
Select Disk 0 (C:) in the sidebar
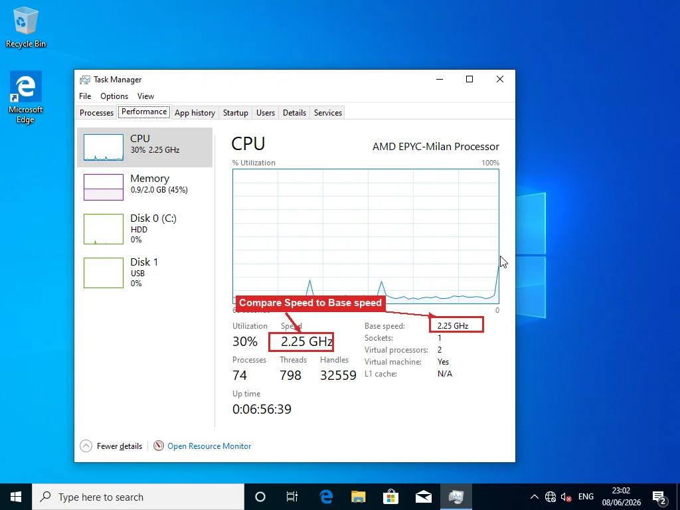point(144,228)
